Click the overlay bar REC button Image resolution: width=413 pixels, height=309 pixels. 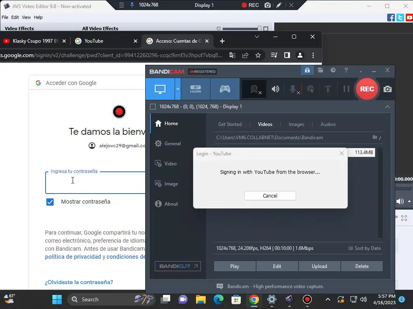[x=250, y=5]
